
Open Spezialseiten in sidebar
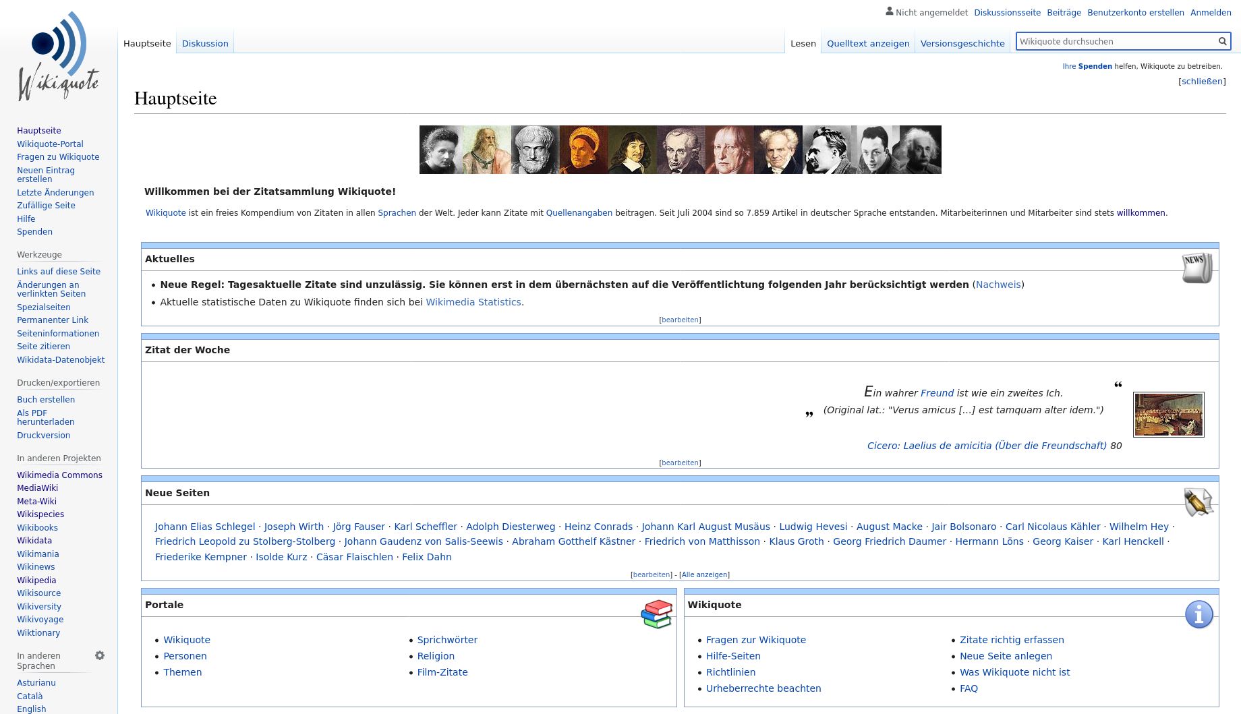[x=43, y=307]
